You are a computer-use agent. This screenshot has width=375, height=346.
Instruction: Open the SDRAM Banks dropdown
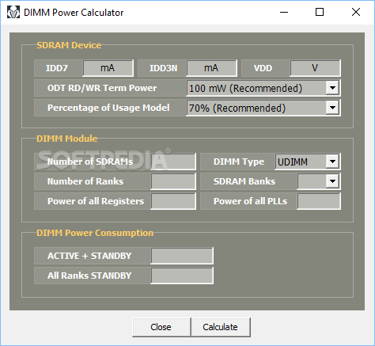pos(319,181)
